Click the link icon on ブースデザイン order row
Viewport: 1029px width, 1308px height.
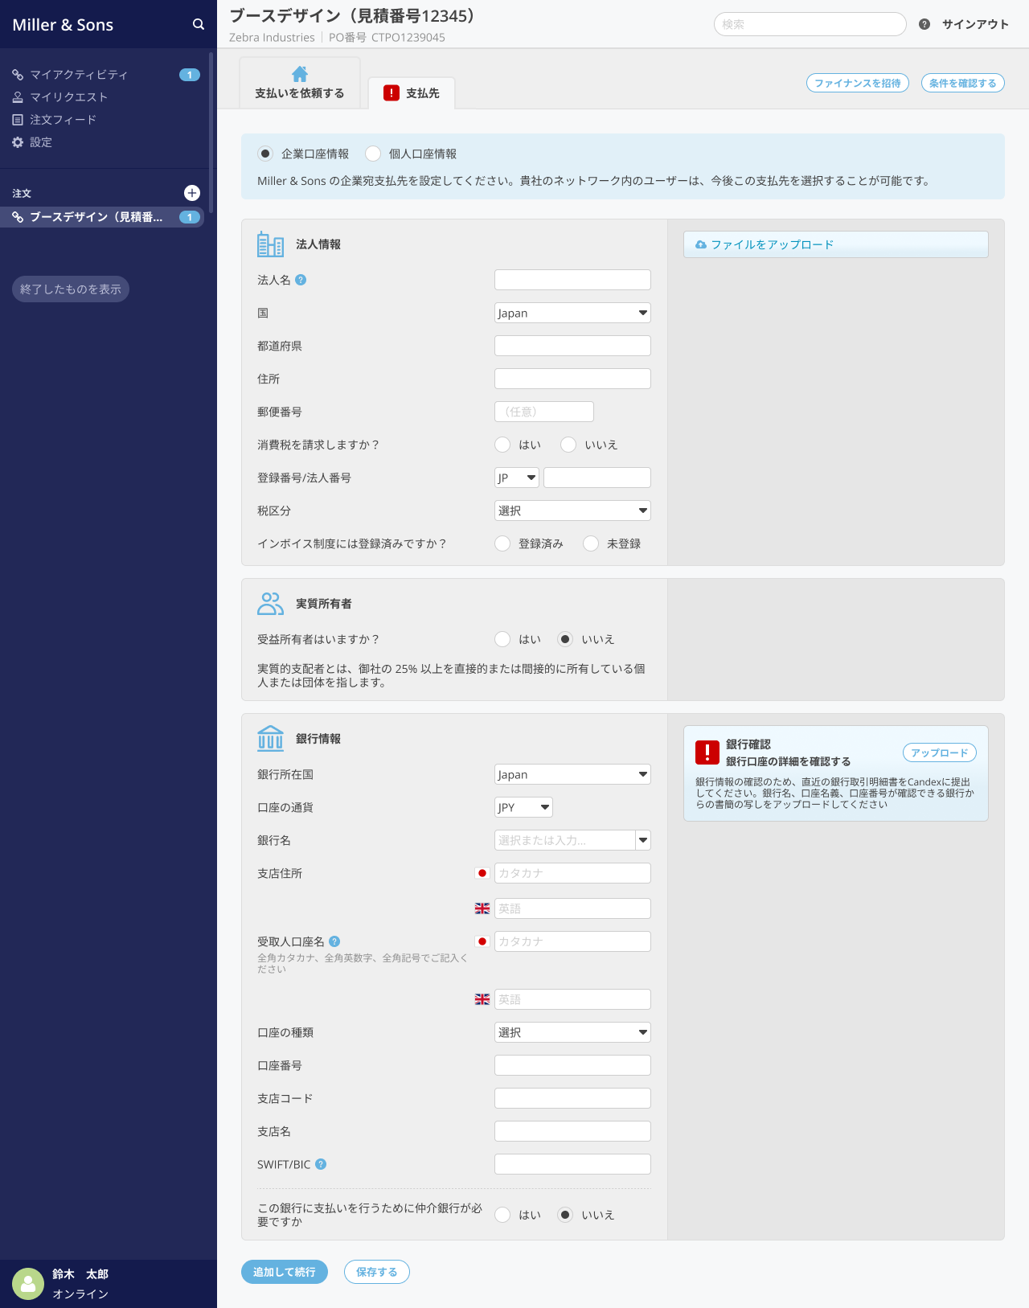18,217
